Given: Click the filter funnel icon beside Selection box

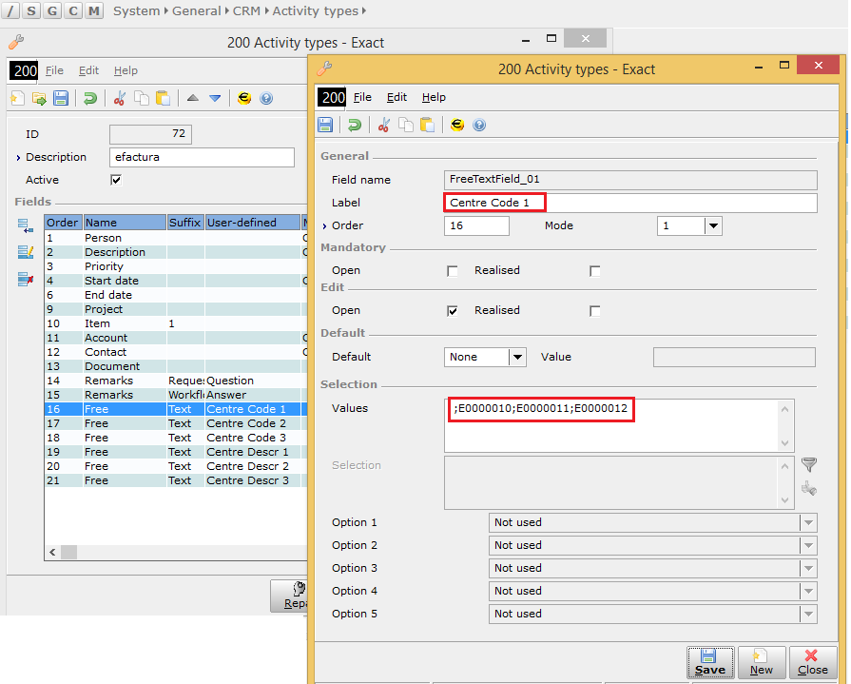Looking at the screenshot, I should (x=809, y=464).
